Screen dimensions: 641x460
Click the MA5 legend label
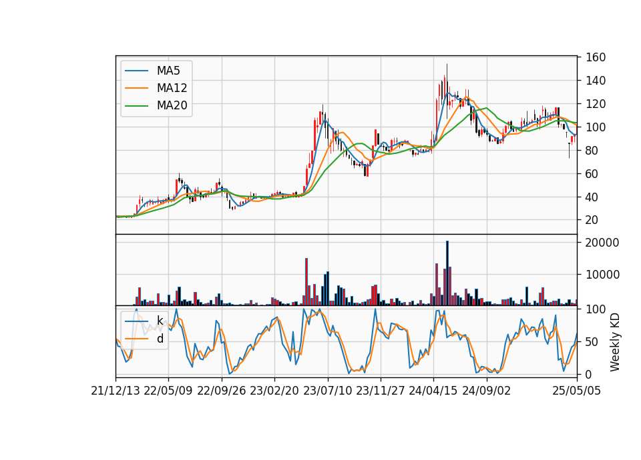(x=168, y=71)
